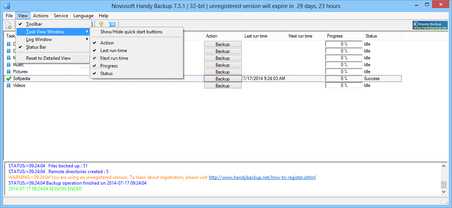This screenshot has width=452, height=208.
Task: Uncheck the Status column option in submenu
Action: point(137,74)
